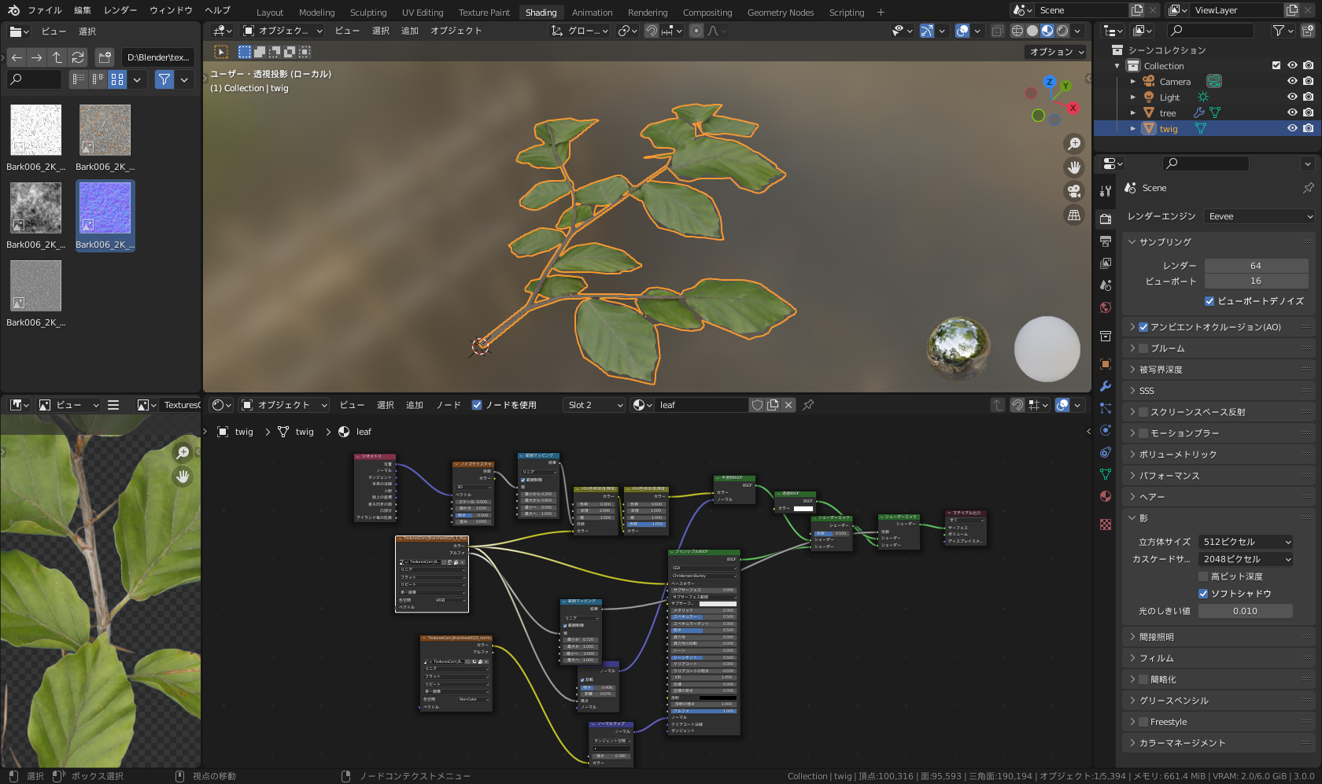
Task: Click the outliner filter funnel icon
Action: pyautogui.click(x=1279, y=31)
